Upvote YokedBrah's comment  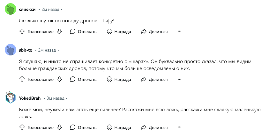point(22,127)
